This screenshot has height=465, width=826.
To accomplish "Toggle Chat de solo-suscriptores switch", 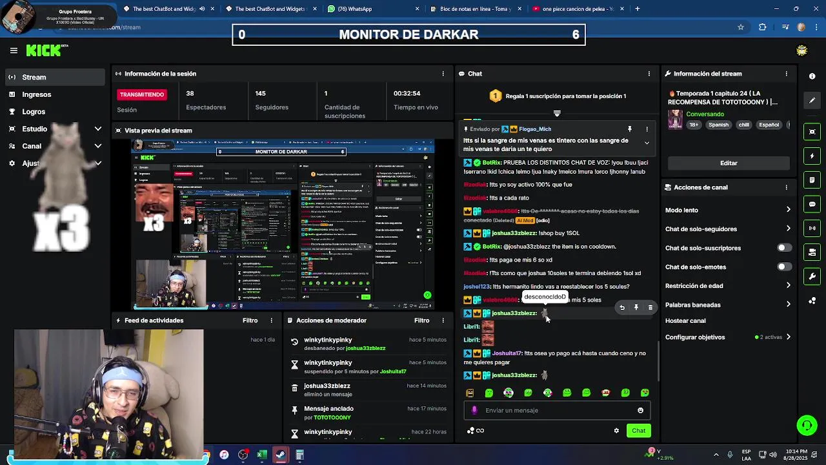I will coord(783,248).
